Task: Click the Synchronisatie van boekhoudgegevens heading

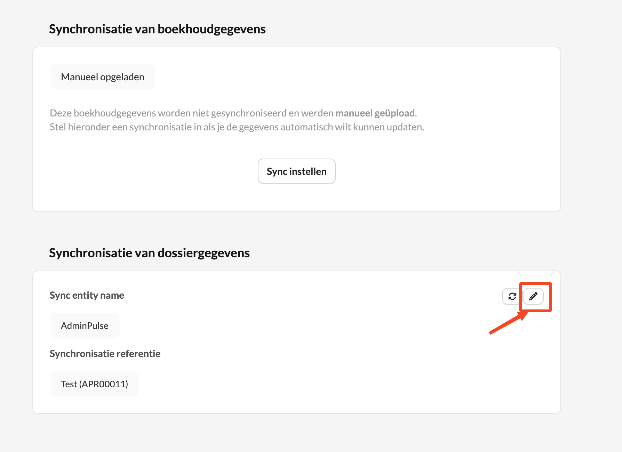Action: [x=157, y=29]
